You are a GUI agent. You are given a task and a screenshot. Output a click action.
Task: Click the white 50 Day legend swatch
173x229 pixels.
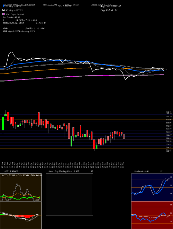3,10
